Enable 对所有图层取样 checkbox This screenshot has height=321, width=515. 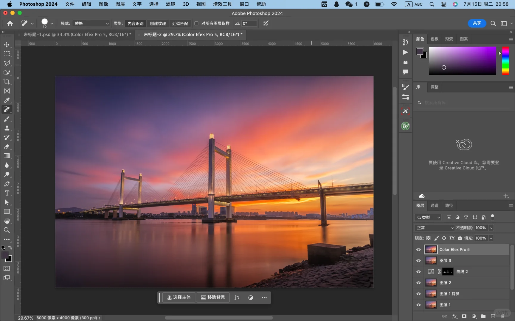pos(196,23)
